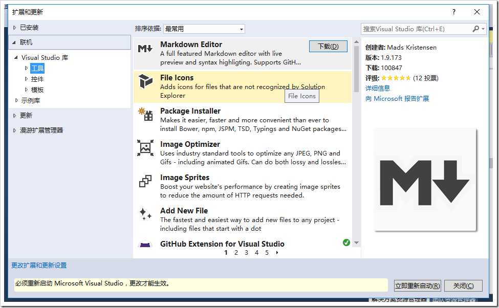This screenshot has height=308, width=499.
Task: Open the help question mark button
Action: pos(454,12)
